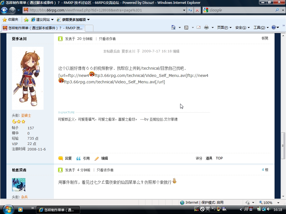This screenshot has width=286, height=214.
Task: Click the vertical scrollbar thumb
Action: coord(283,145)
